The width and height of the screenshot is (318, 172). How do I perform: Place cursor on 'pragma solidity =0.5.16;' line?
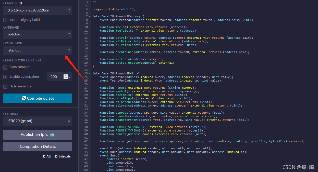click(x=114, y=9)
